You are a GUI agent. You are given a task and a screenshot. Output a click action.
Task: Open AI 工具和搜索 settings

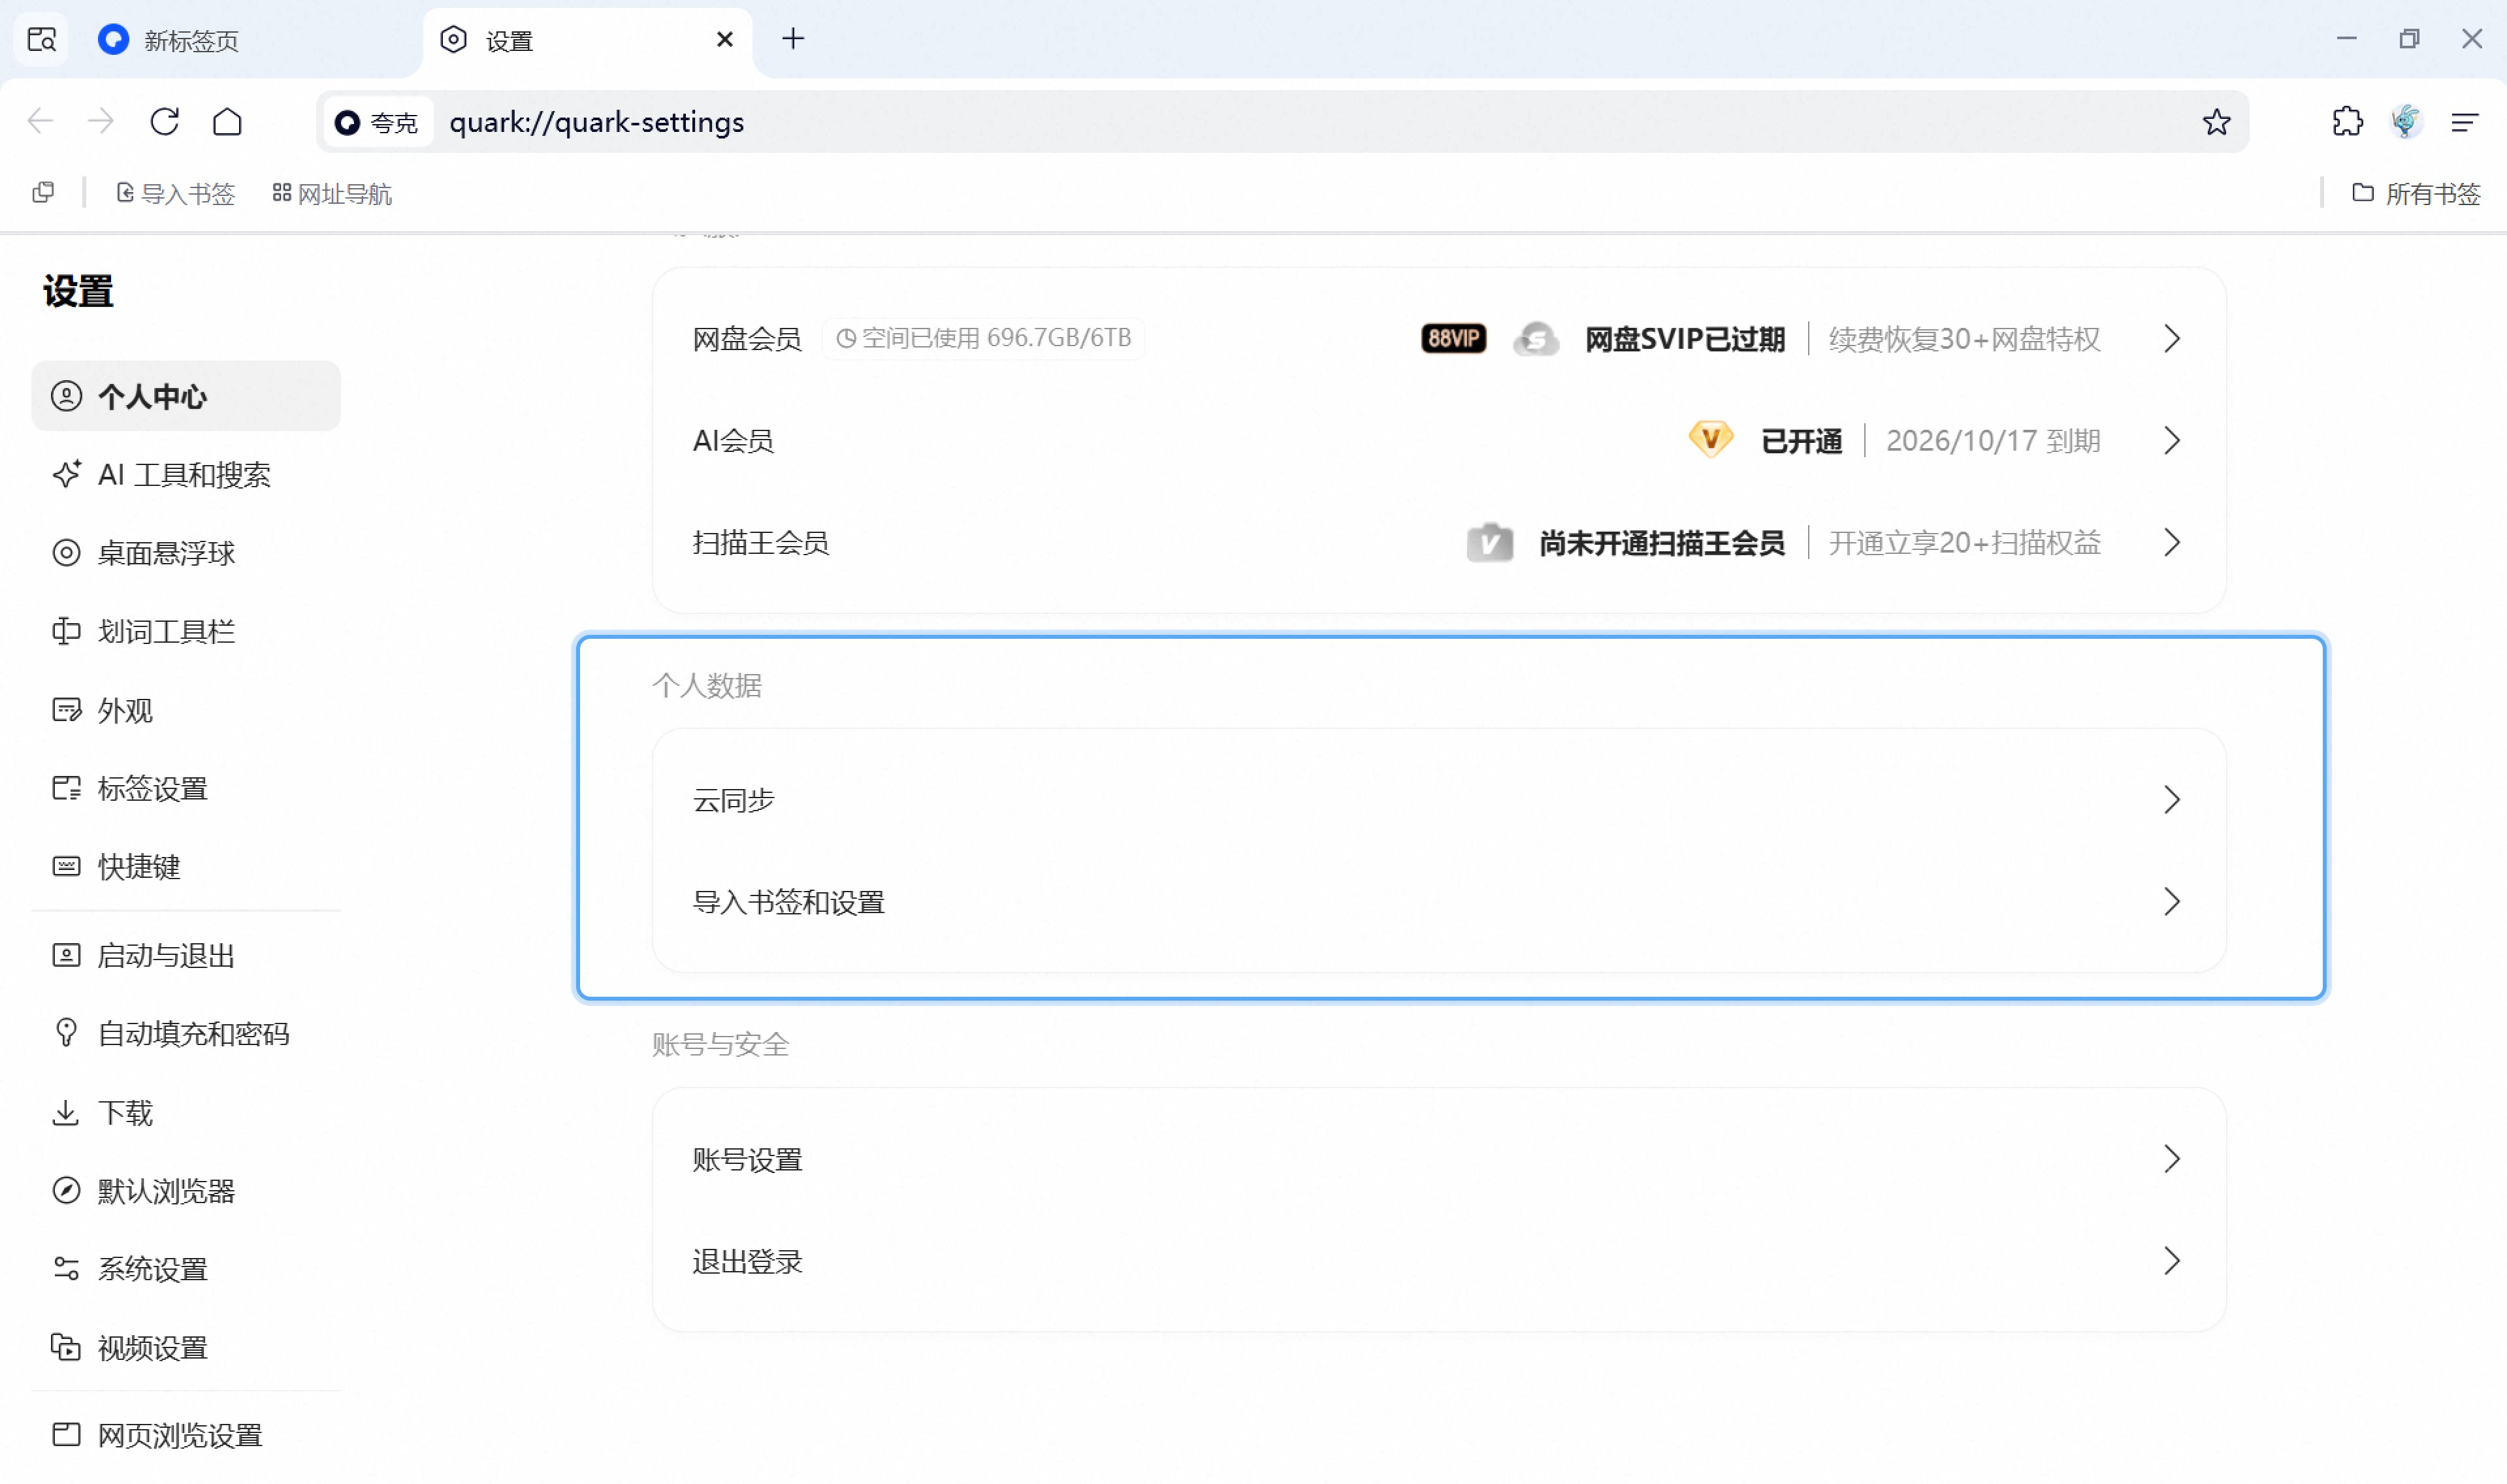(x=186, y=474)
